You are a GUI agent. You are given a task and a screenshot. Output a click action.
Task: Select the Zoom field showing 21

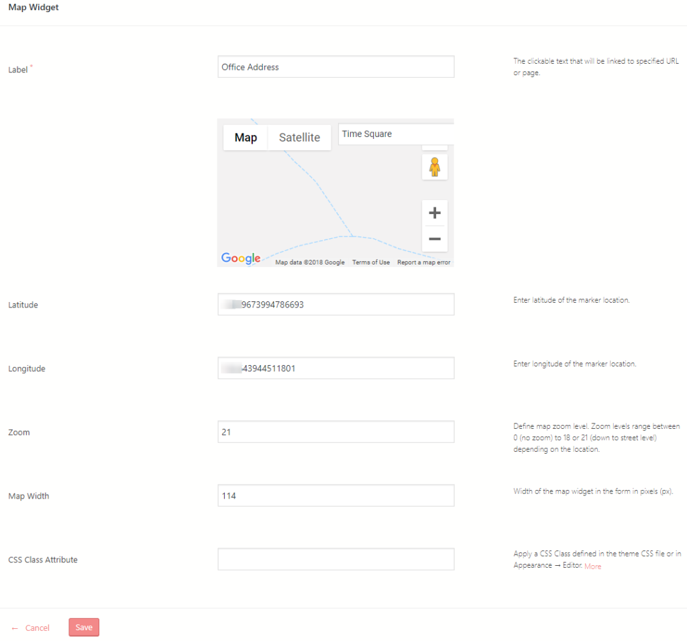point(335,432)
